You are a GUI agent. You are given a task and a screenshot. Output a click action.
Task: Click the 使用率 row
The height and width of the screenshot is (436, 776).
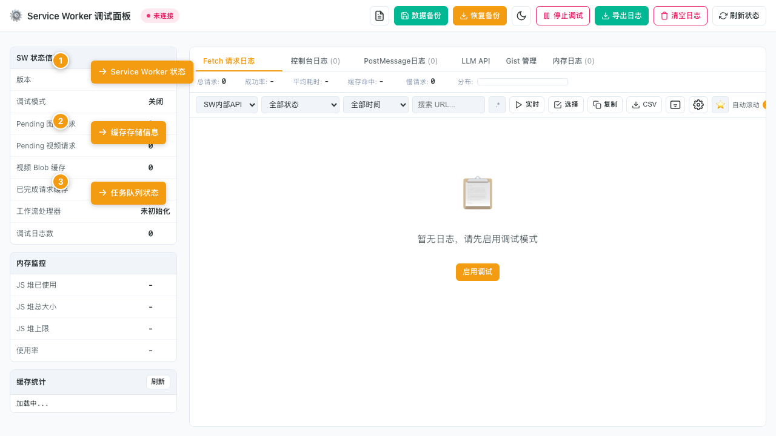coord(93,351)
